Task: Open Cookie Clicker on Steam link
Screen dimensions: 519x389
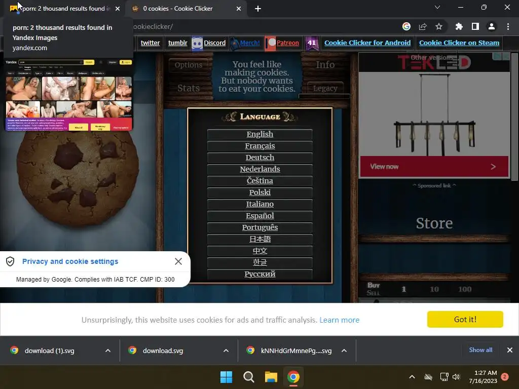Action: tap(459, 43)
